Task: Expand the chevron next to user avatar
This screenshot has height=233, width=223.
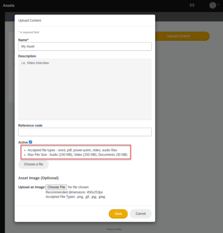Action: pos(218,5)
